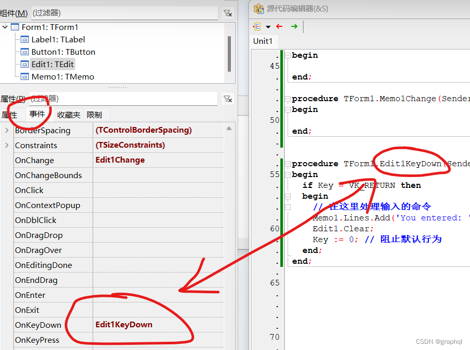The image size is (470, 350).
Task: Expand the BorderSpacing property
Action: coord(7,130)
